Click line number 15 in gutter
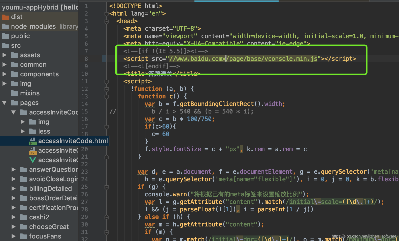 [x=85, y=111]
